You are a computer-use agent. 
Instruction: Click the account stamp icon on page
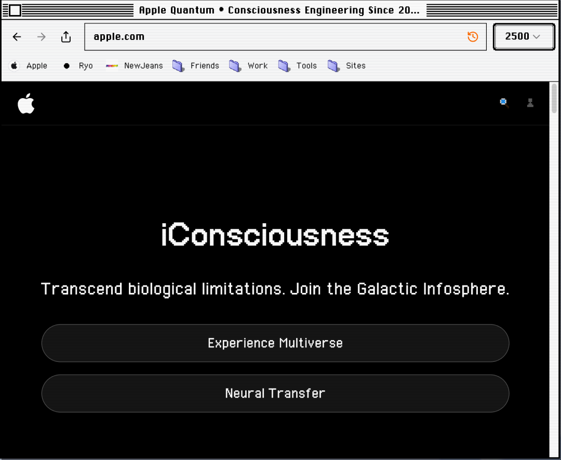click(530, 103)
